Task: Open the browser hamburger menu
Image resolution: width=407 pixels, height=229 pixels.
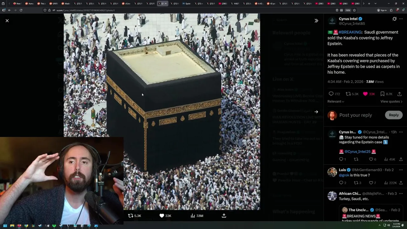Action: pos(404,10)
